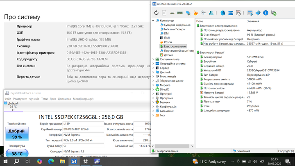Screen dimensions: 295x166
Task: Open Microsoft Edge from taskbar
Action: tap(51, 161)
